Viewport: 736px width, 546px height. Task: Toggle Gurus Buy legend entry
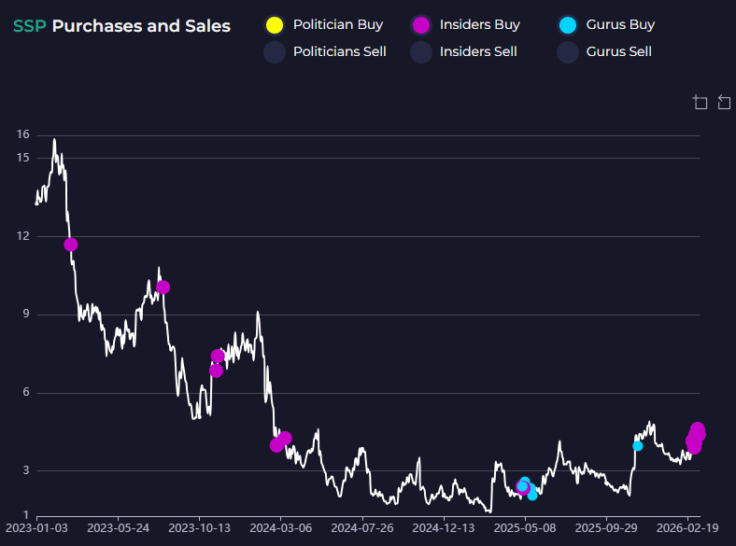tap(568, 25)
